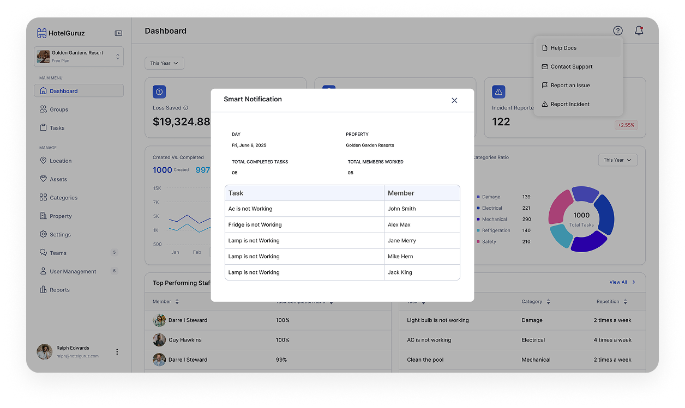The height and width of the screenshot is (408, 685).
Task: Open Assets in the sidebar
Action: [58, 179]
